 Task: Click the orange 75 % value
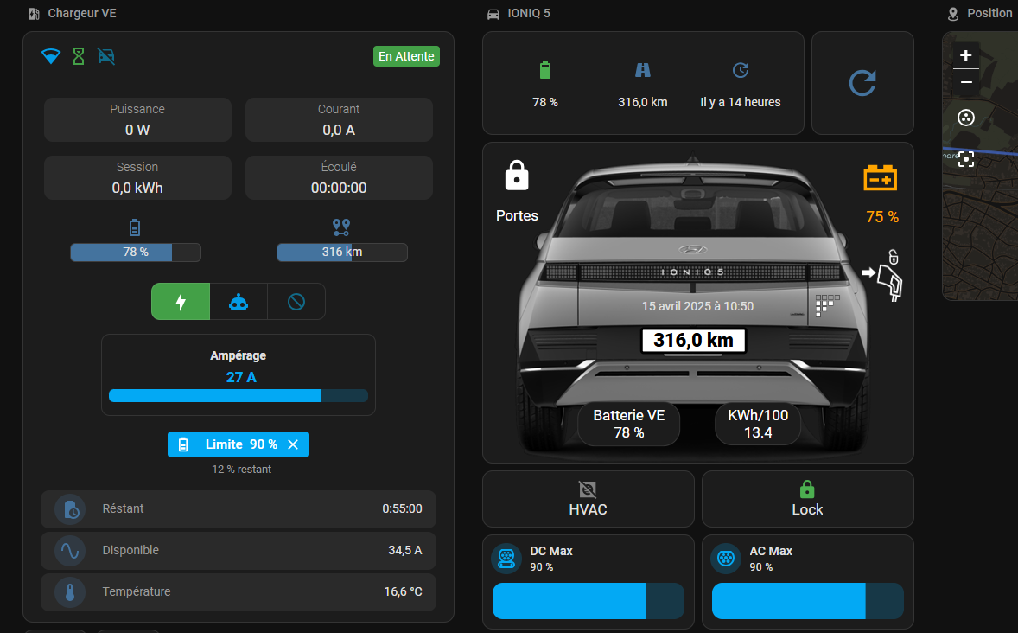point(882,217)
